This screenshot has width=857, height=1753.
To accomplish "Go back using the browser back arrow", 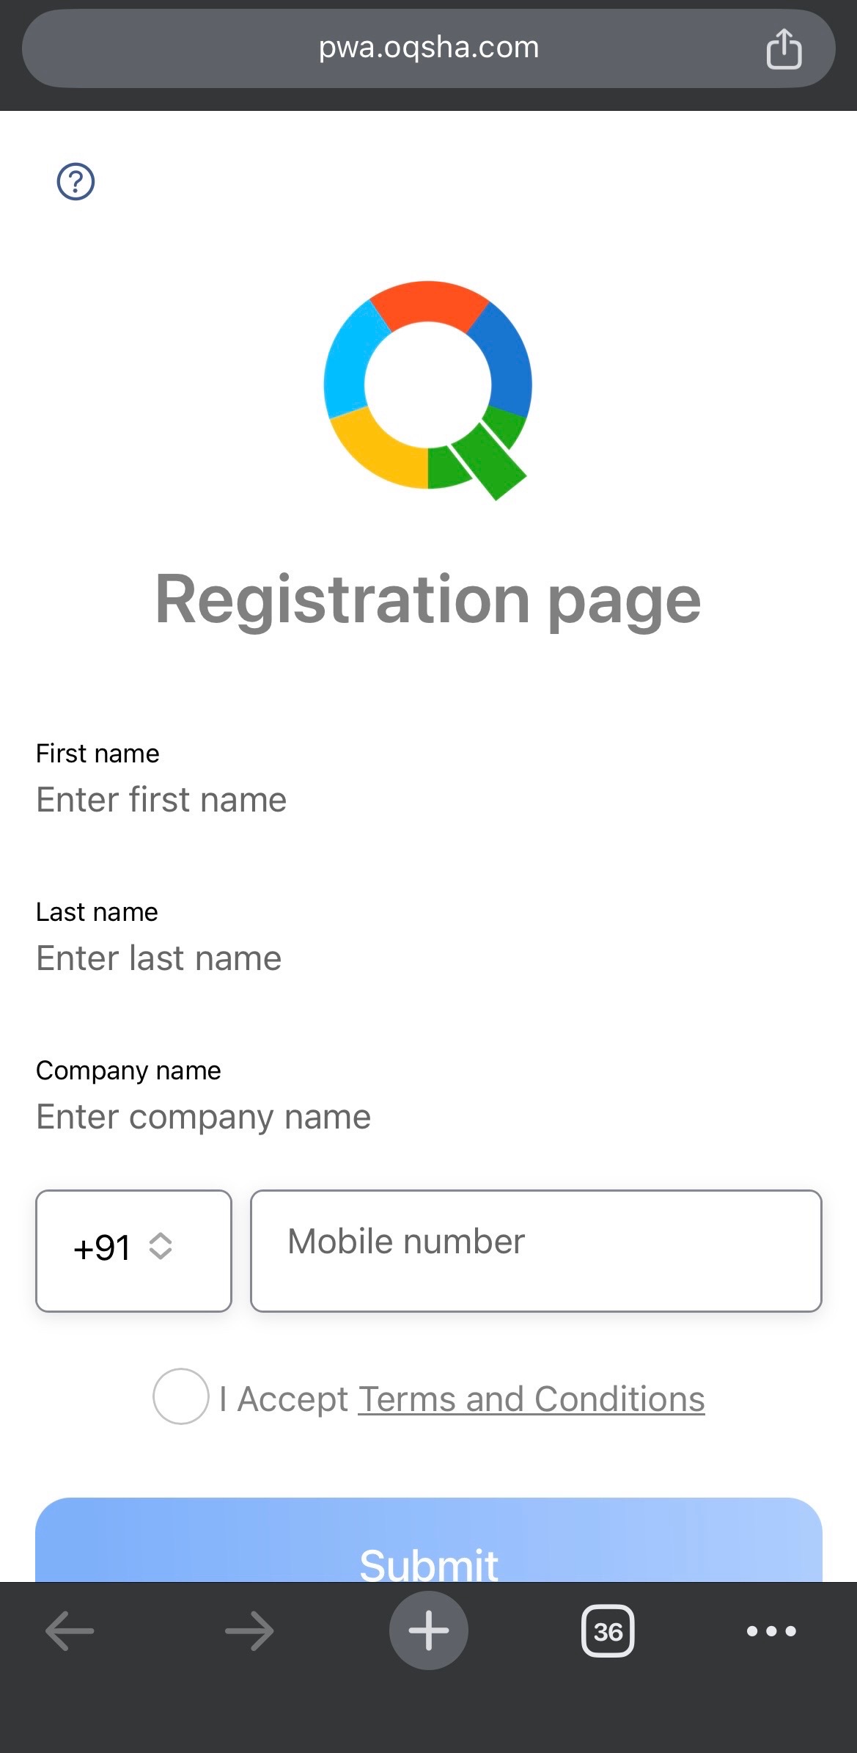I will pos(70,1630).
